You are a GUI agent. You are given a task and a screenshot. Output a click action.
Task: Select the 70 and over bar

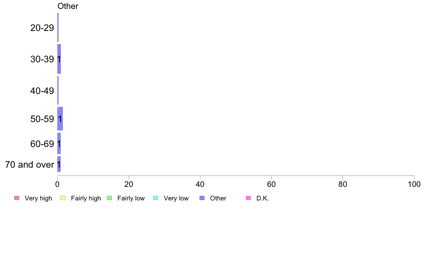[x=59, y=164]
